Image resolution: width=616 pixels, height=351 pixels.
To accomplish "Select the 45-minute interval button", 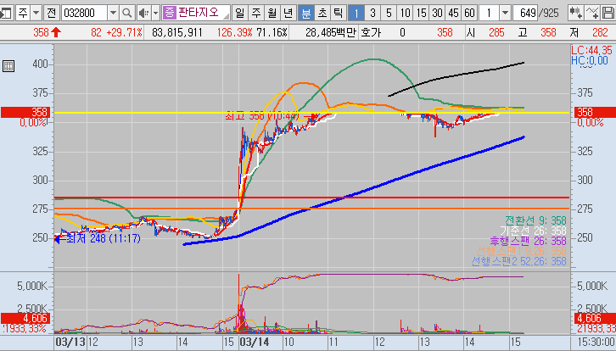I will [x=453, y=14].
